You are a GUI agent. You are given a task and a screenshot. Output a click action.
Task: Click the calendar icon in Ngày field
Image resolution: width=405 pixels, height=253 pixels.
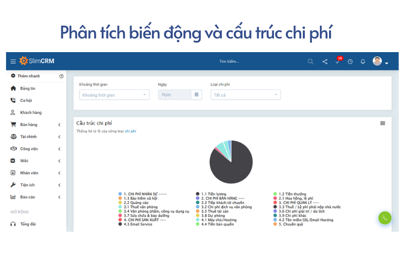coord(196,95)
